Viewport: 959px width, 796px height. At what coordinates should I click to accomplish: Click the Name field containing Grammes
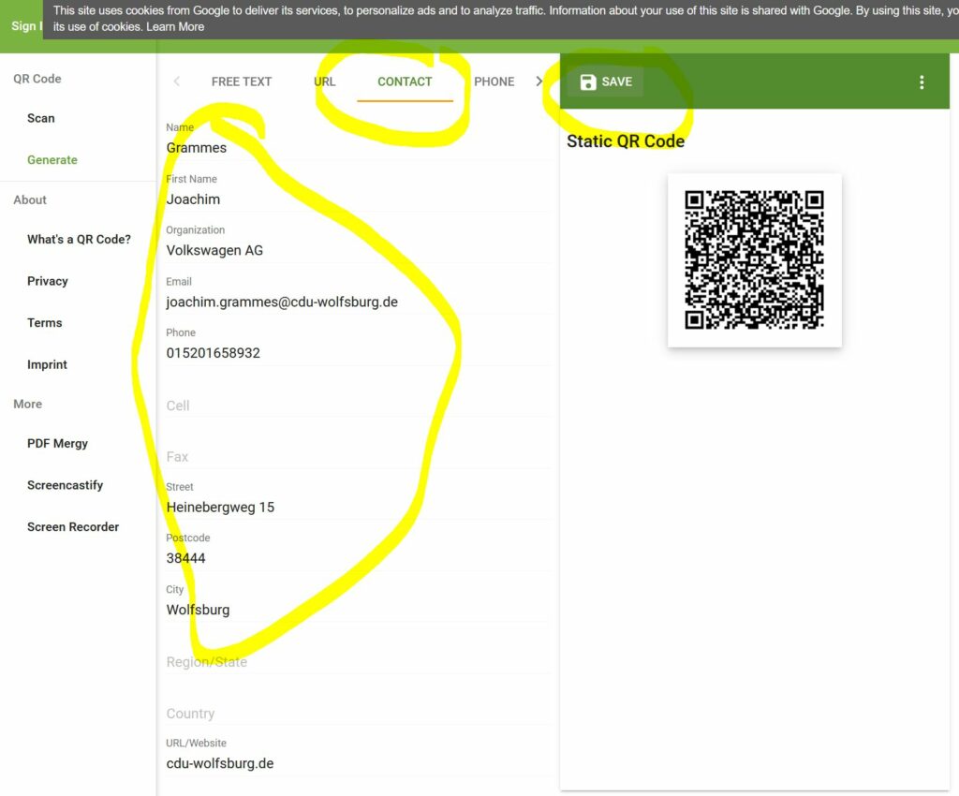[x=358, y=147]
